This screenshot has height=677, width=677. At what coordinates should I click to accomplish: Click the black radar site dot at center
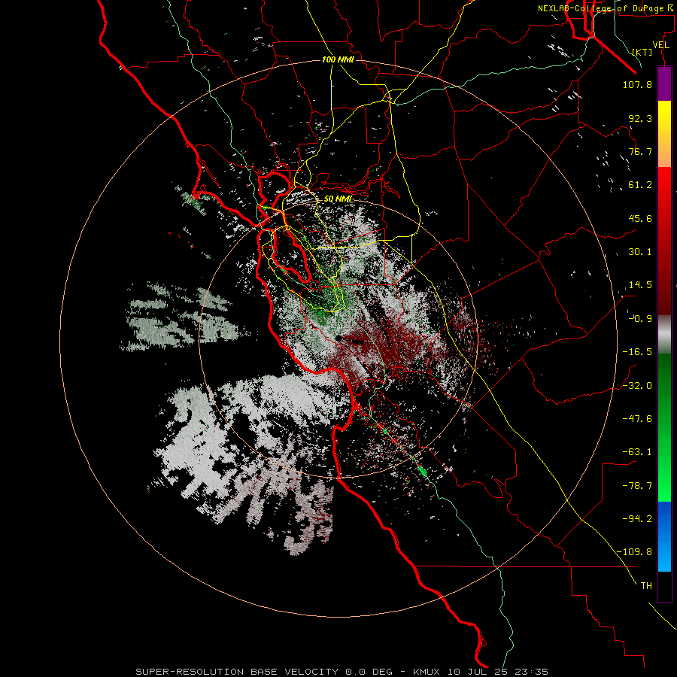click(x=338, y=338)
